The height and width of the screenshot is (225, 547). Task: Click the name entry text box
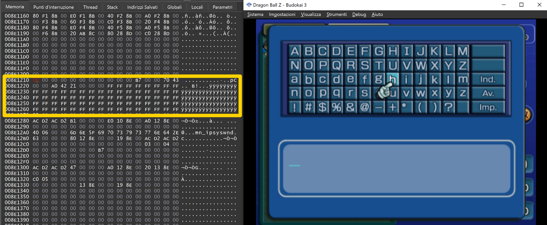point(397,169)
